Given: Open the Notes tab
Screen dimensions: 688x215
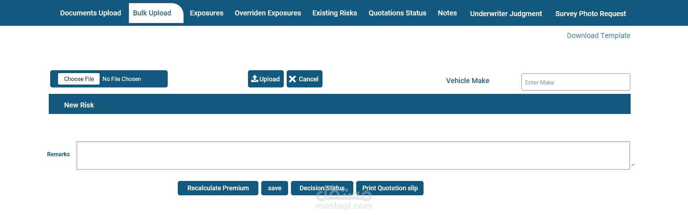Looking at the screenshot, I should pos(447,13).
